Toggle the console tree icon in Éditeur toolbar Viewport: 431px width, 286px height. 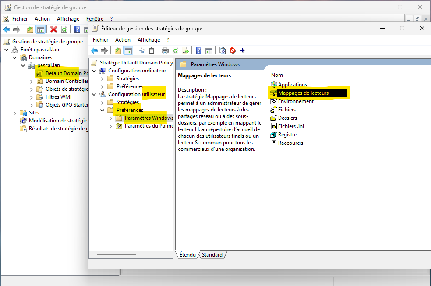click(128, 50)
